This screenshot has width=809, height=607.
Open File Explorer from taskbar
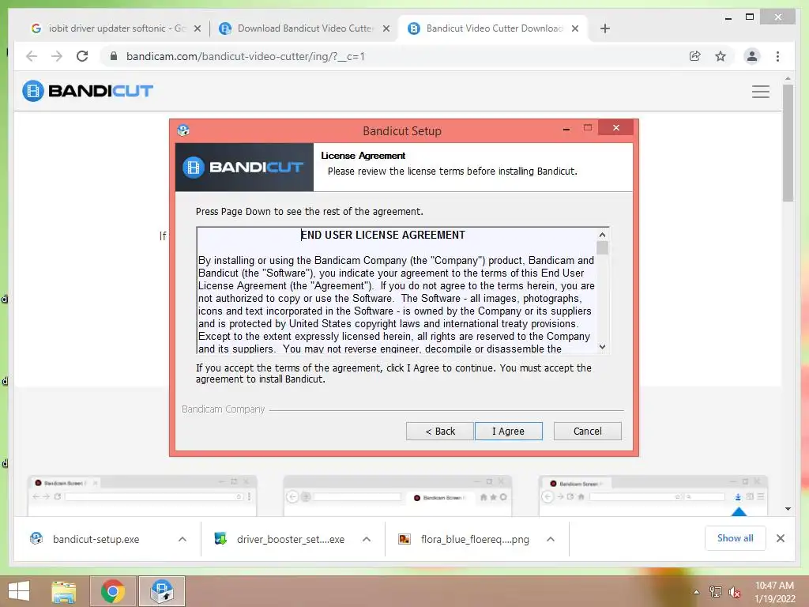64,591
